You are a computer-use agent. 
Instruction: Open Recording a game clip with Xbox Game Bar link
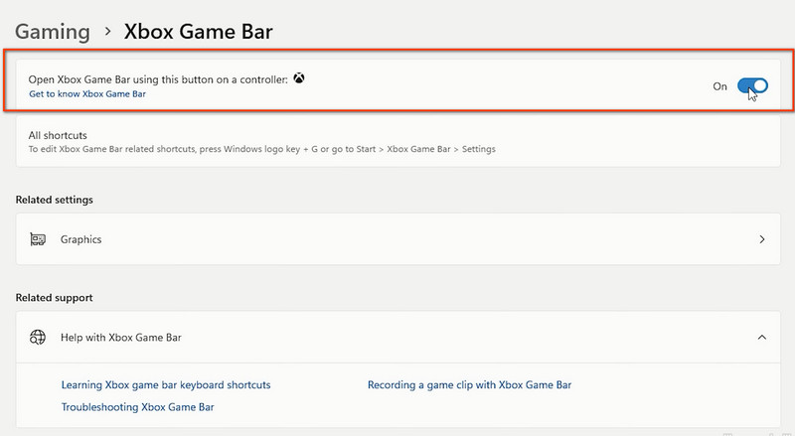click(x=469, y=385)
